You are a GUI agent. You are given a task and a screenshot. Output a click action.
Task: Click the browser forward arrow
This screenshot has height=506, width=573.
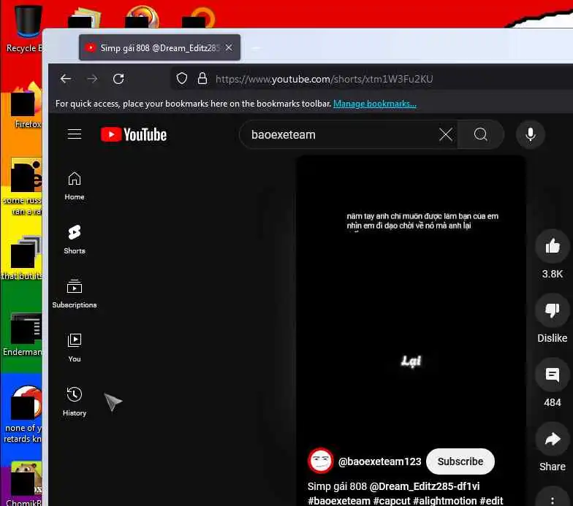point(92,79)
